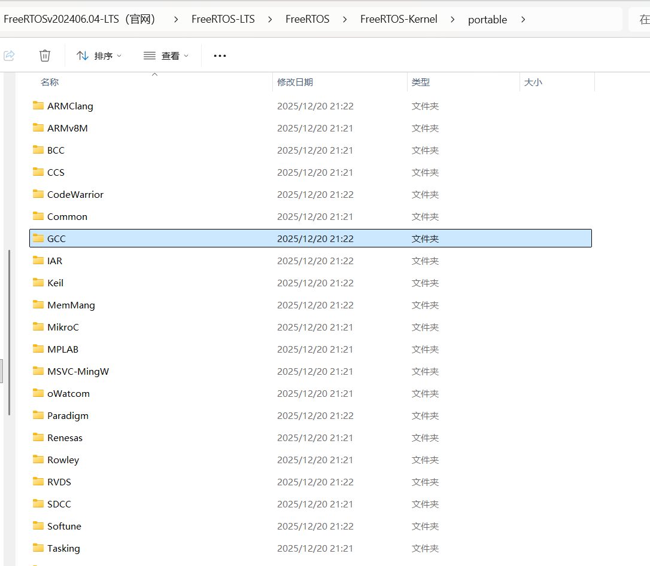Image resolution: width=650 pixels, height=566 pixels.
Task: Click the GCC folder icon
Action: click(x=38, y=238)
